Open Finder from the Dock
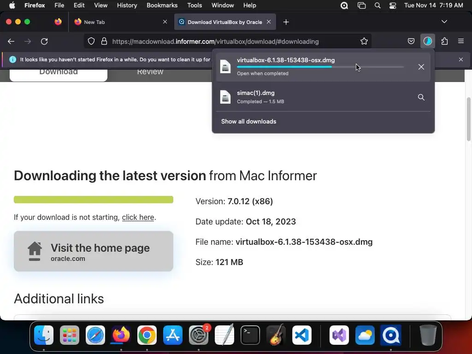The height and width of the screenshot is (354, 472). click(x=44, y=335)
